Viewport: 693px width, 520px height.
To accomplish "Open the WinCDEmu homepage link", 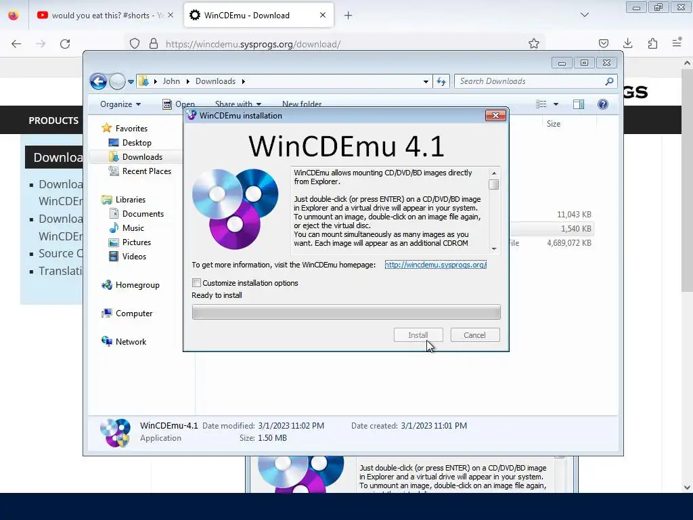I will (x=435, y=265).
